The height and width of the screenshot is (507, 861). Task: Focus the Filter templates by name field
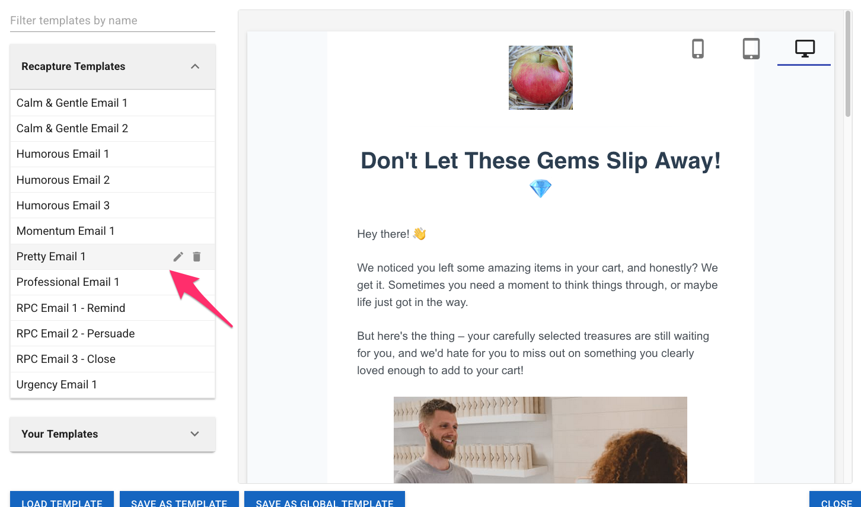[x=113, y=21]
